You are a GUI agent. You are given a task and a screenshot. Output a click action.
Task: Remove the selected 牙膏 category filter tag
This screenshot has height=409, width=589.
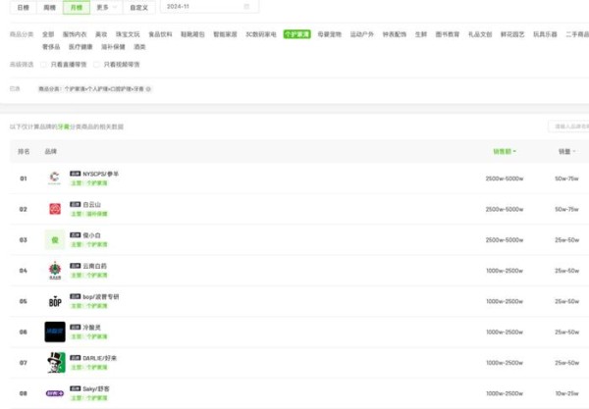point(148,89)
